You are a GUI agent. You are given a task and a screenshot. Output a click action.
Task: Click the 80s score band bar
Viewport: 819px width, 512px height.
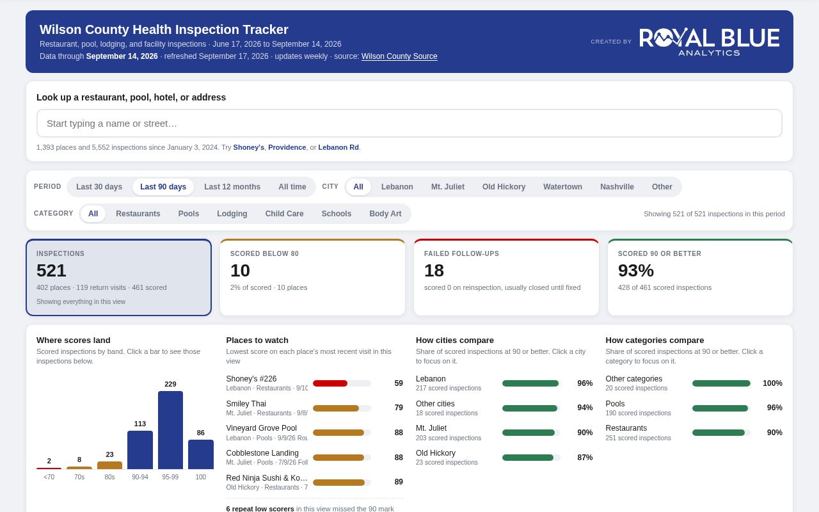(x=109, y=465)
